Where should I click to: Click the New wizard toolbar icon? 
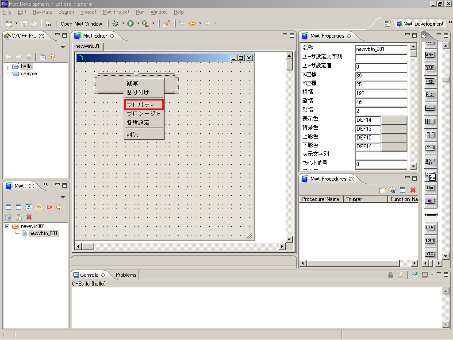coord(9,24)
